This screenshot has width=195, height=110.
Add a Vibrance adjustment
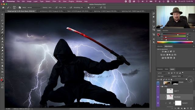pos(174,52)
